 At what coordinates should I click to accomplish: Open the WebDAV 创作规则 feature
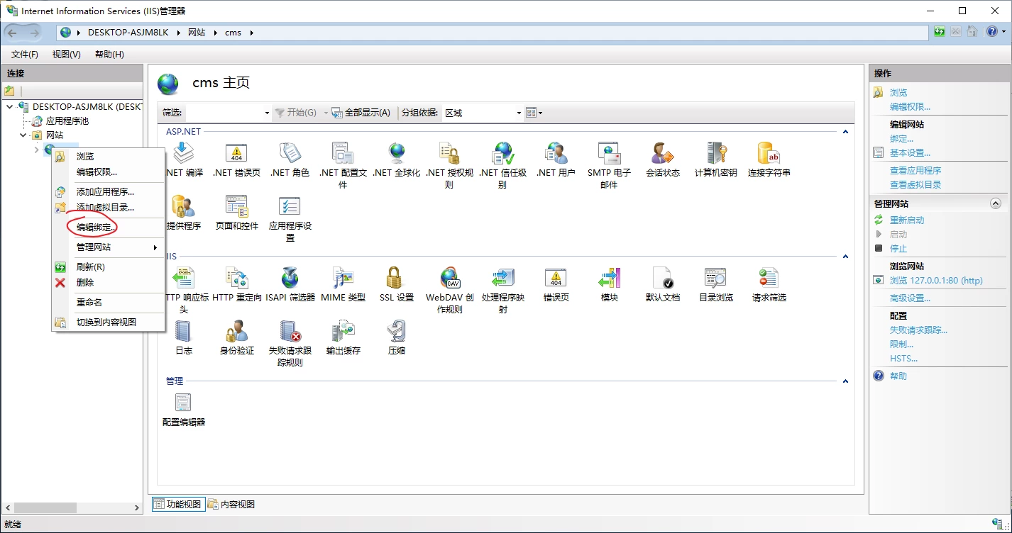pyautogui.click(x=449, y=290)
